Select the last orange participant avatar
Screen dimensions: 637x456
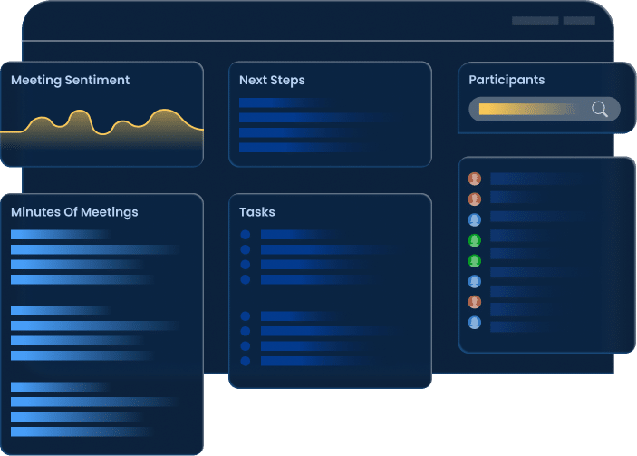(x=474, y=302)
